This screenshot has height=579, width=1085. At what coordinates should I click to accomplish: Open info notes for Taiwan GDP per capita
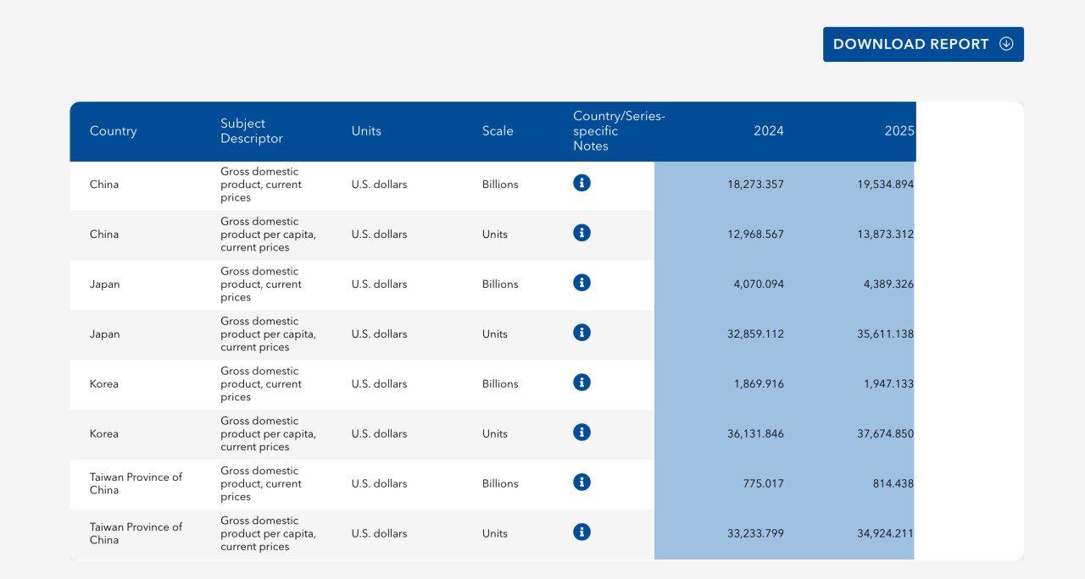[x=581, y=532]
